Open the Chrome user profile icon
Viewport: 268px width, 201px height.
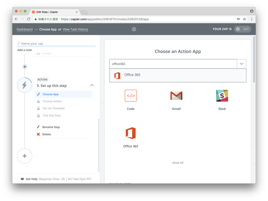252,11
